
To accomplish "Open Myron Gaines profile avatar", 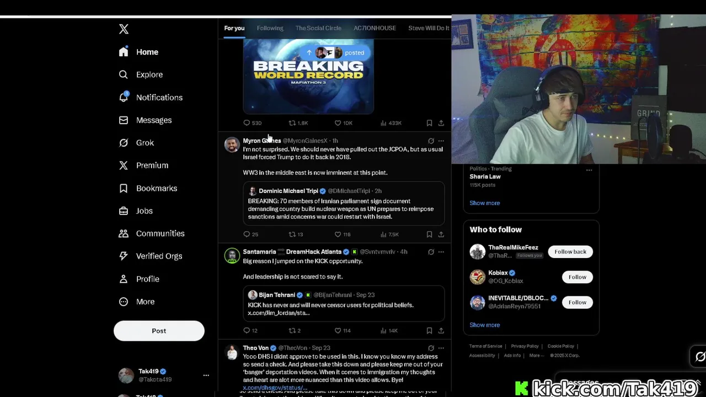I will pos(232,145).
